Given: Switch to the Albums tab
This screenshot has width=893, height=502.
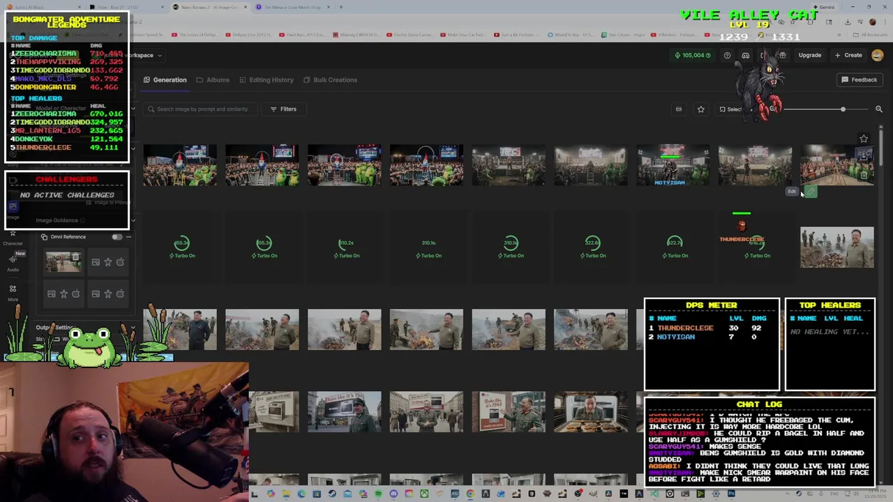Looking at the screenshot, I should [x=213, y=79].
